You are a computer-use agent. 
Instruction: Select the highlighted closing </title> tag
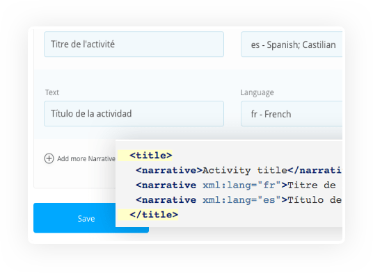[154, 215]
